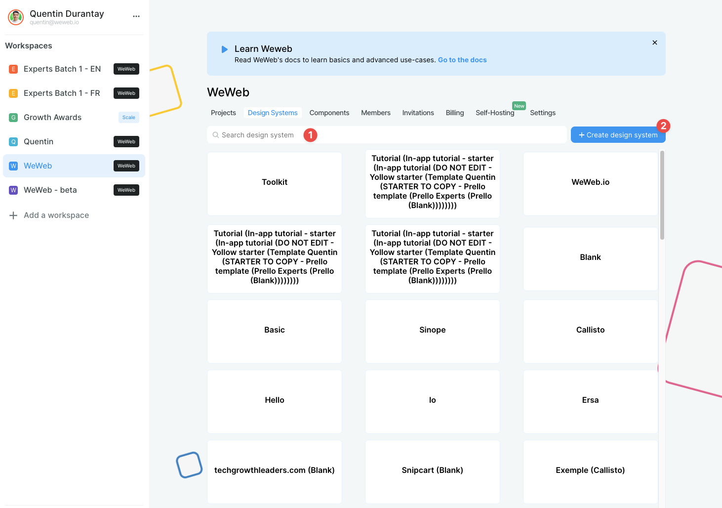
Task: Click Create design system button
Action: tap(618, 135)
